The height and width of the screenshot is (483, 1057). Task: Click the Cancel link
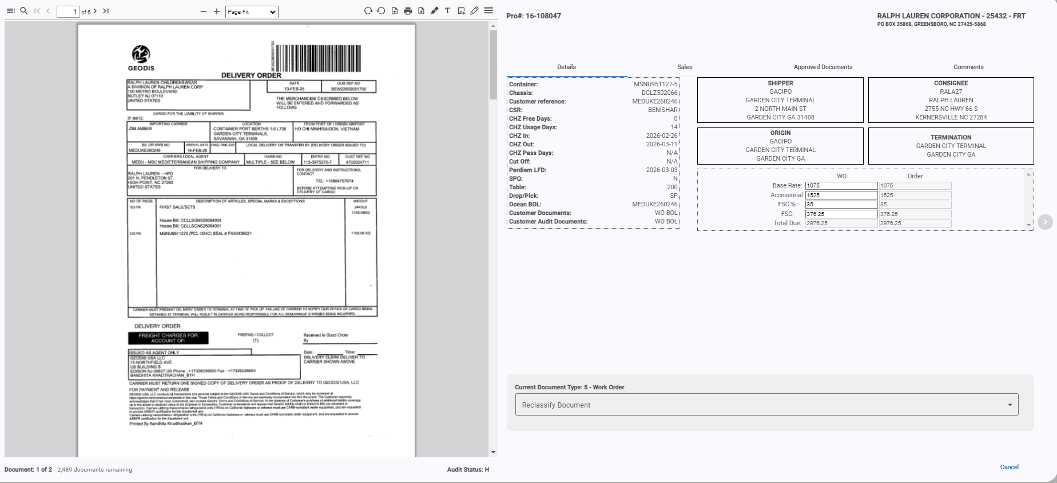click(1009, 467)
